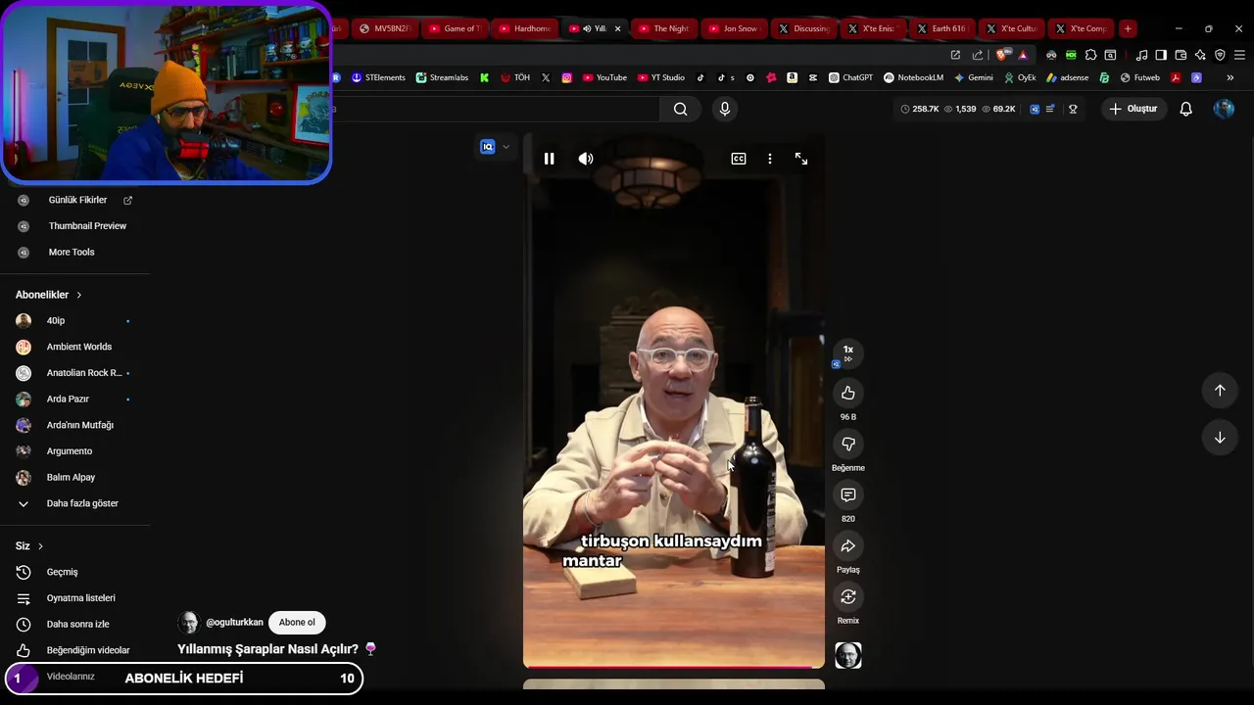Open the adsense bookmark
1254x705 pixels.
(1067, 77)
